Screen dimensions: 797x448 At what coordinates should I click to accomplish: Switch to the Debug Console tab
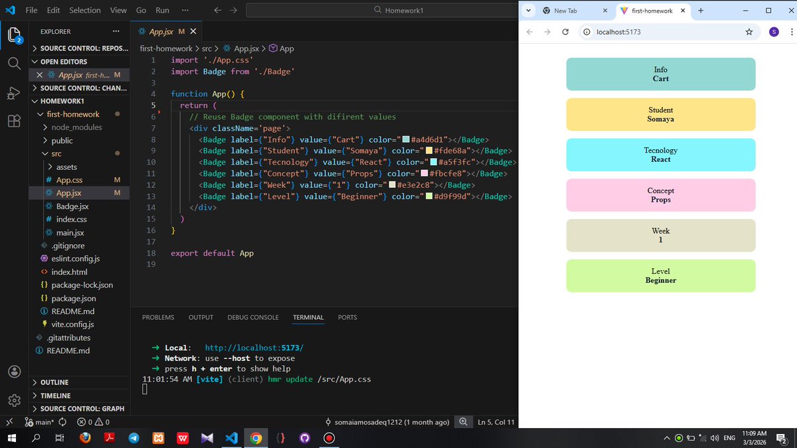pos(253,317)
